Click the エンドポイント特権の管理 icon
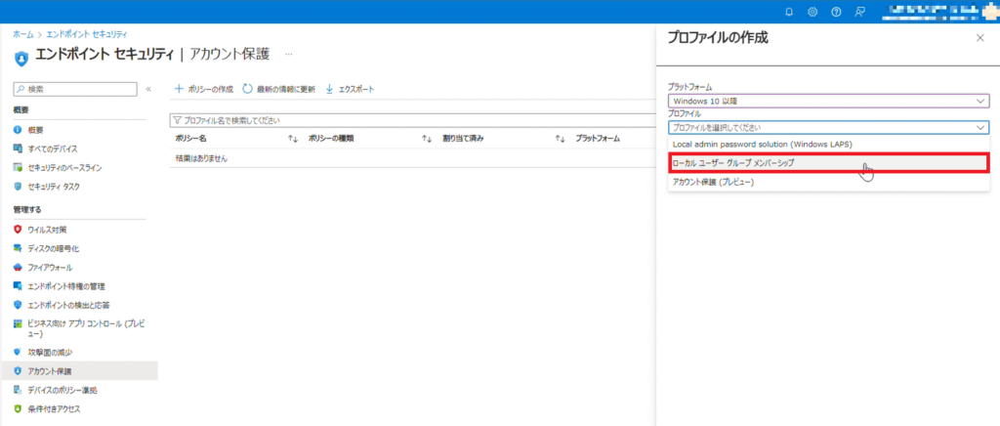 coord(18,285)
